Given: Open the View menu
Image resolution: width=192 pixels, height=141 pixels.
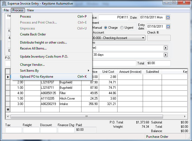Looking at the screenshot, I should (x=30, y=10).
